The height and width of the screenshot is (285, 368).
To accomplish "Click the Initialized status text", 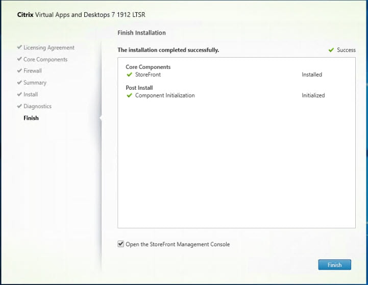I will tap(313, 95).
